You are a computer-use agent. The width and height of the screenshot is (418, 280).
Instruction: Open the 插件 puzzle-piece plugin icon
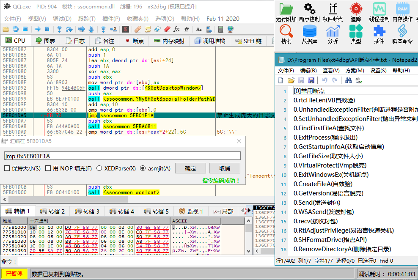click(x=379, y=34)
